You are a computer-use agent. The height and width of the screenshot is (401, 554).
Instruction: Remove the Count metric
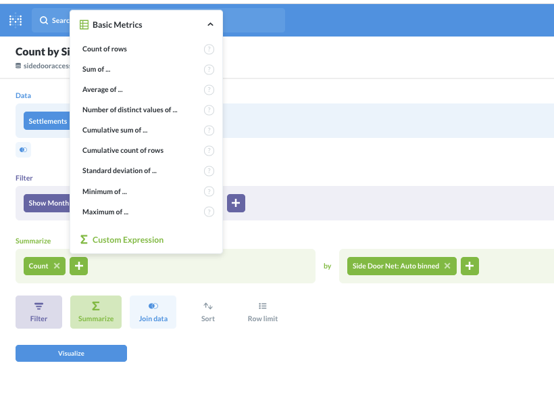point(57,266)
